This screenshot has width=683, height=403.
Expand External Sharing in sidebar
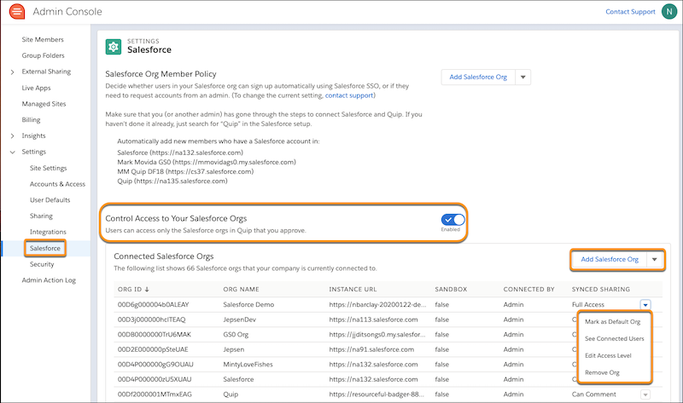[x=12, y=72]
